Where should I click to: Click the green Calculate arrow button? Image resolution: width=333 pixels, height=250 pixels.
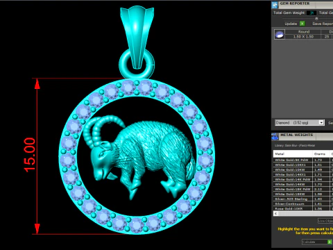tap(330, 242)
